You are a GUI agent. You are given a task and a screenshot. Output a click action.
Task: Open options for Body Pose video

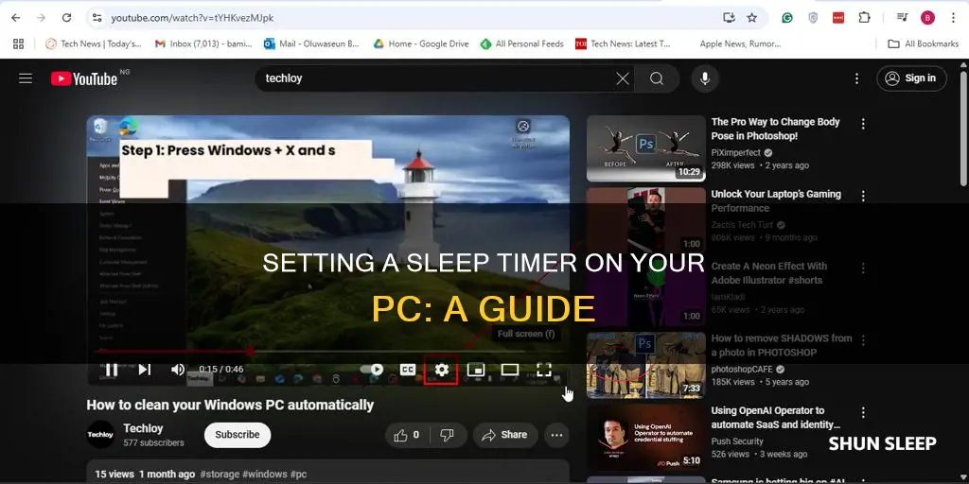[863, 124]
